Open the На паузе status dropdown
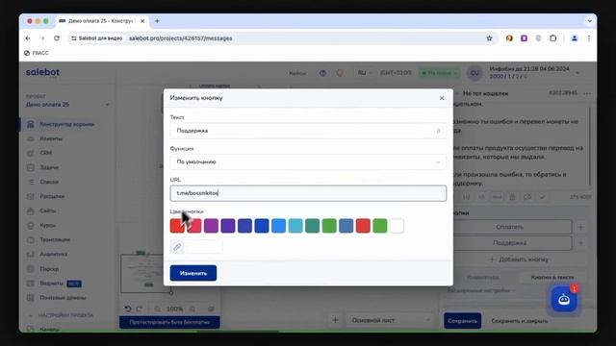The image size is (616, 346). (x=439, y=73)
